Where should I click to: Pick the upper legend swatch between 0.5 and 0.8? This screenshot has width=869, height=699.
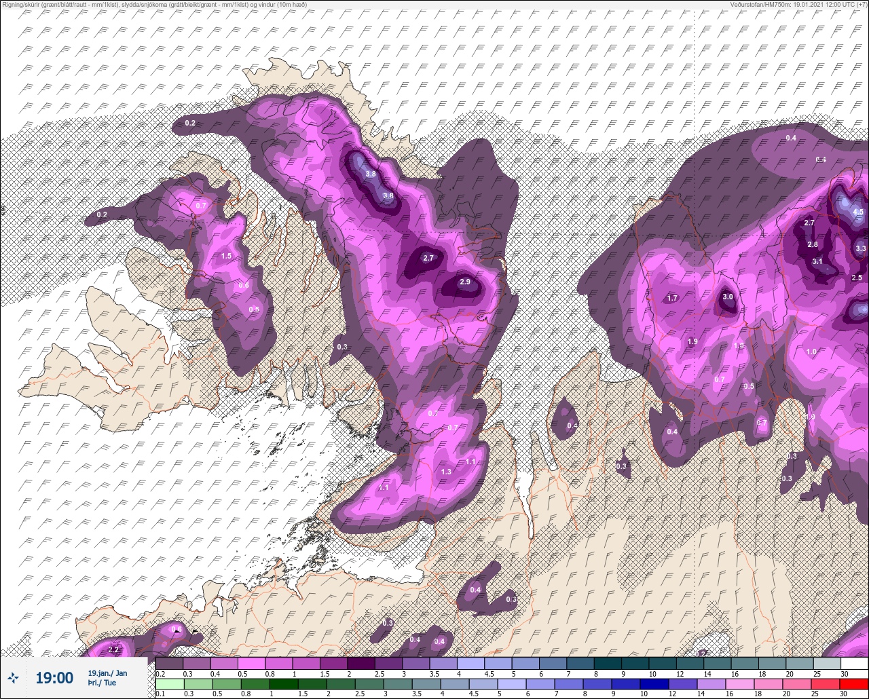(x=251, y=663)
